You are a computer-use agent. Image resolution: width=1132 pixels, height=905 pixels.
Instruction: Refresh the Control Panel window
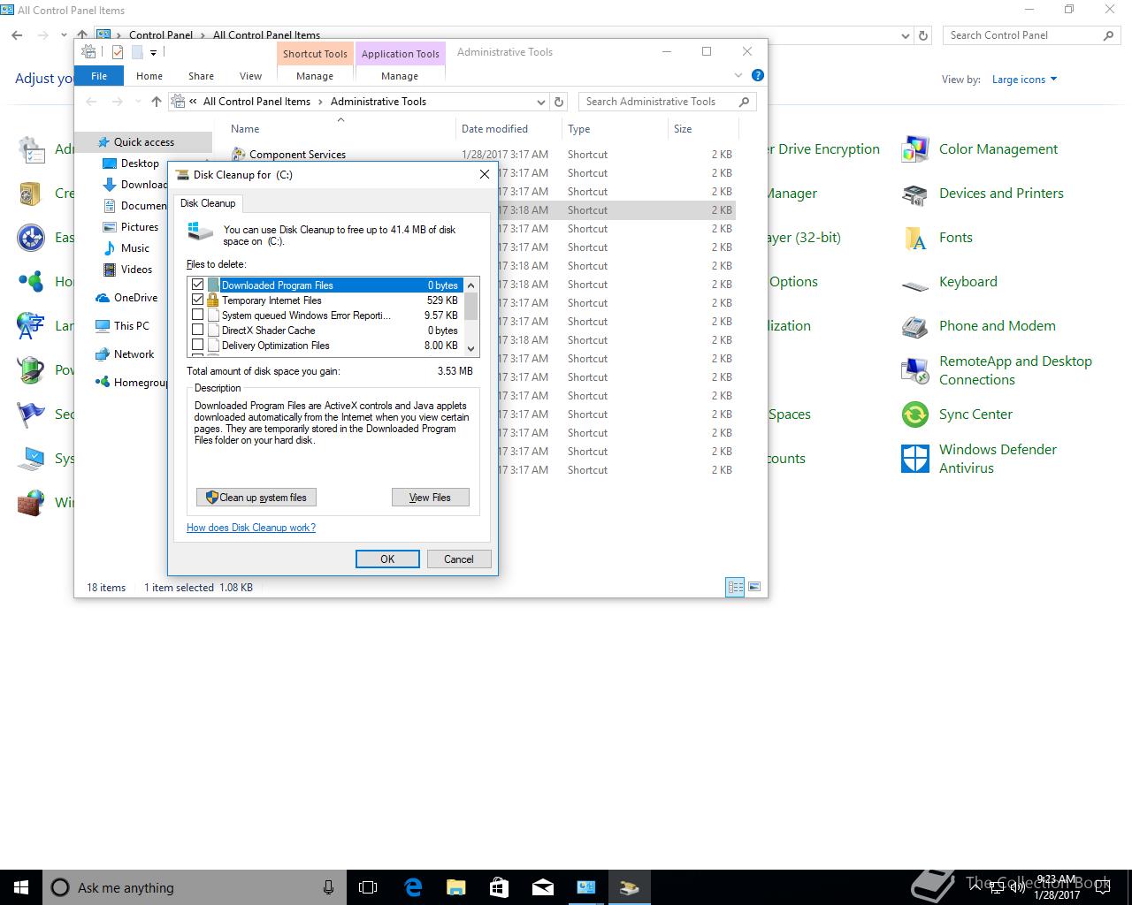click(923, 35)
